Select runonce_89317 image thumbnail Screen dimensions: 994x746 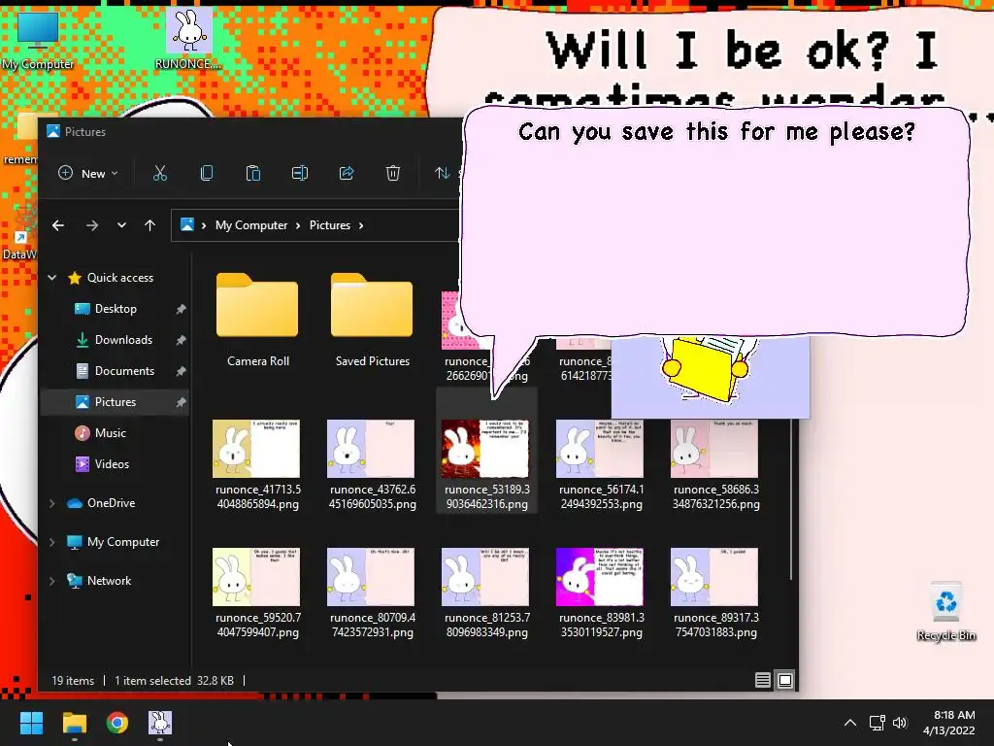(x=714, y=577)
